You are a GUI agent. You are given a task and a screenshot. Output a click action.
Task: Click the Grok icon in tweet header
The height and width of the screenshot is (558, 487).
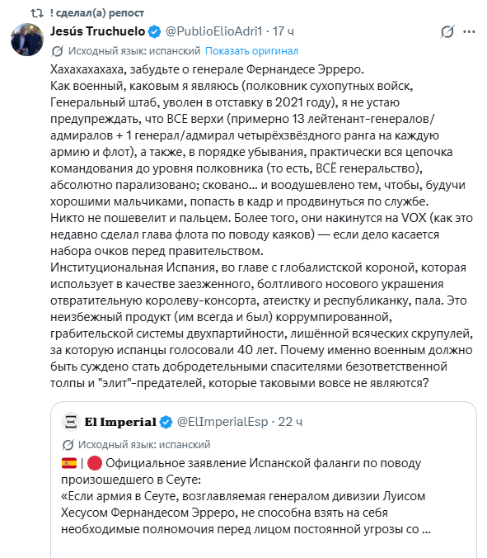(447, 31)
